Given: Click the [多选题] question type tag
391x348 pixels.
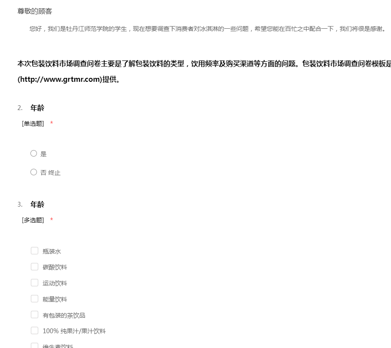Looking at the screenshot, I should (x=33, y=220).
